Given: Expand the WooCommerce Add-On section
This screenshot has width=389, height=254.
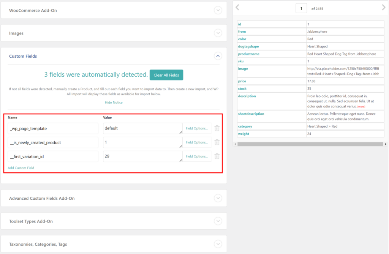Looking at the screenshot, I should (x=218, y=10).
